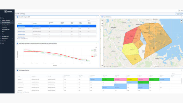Click the Rain Gauges Statistics search field
The width and height of the screenshot is (183, 103).
pos(177,74)
